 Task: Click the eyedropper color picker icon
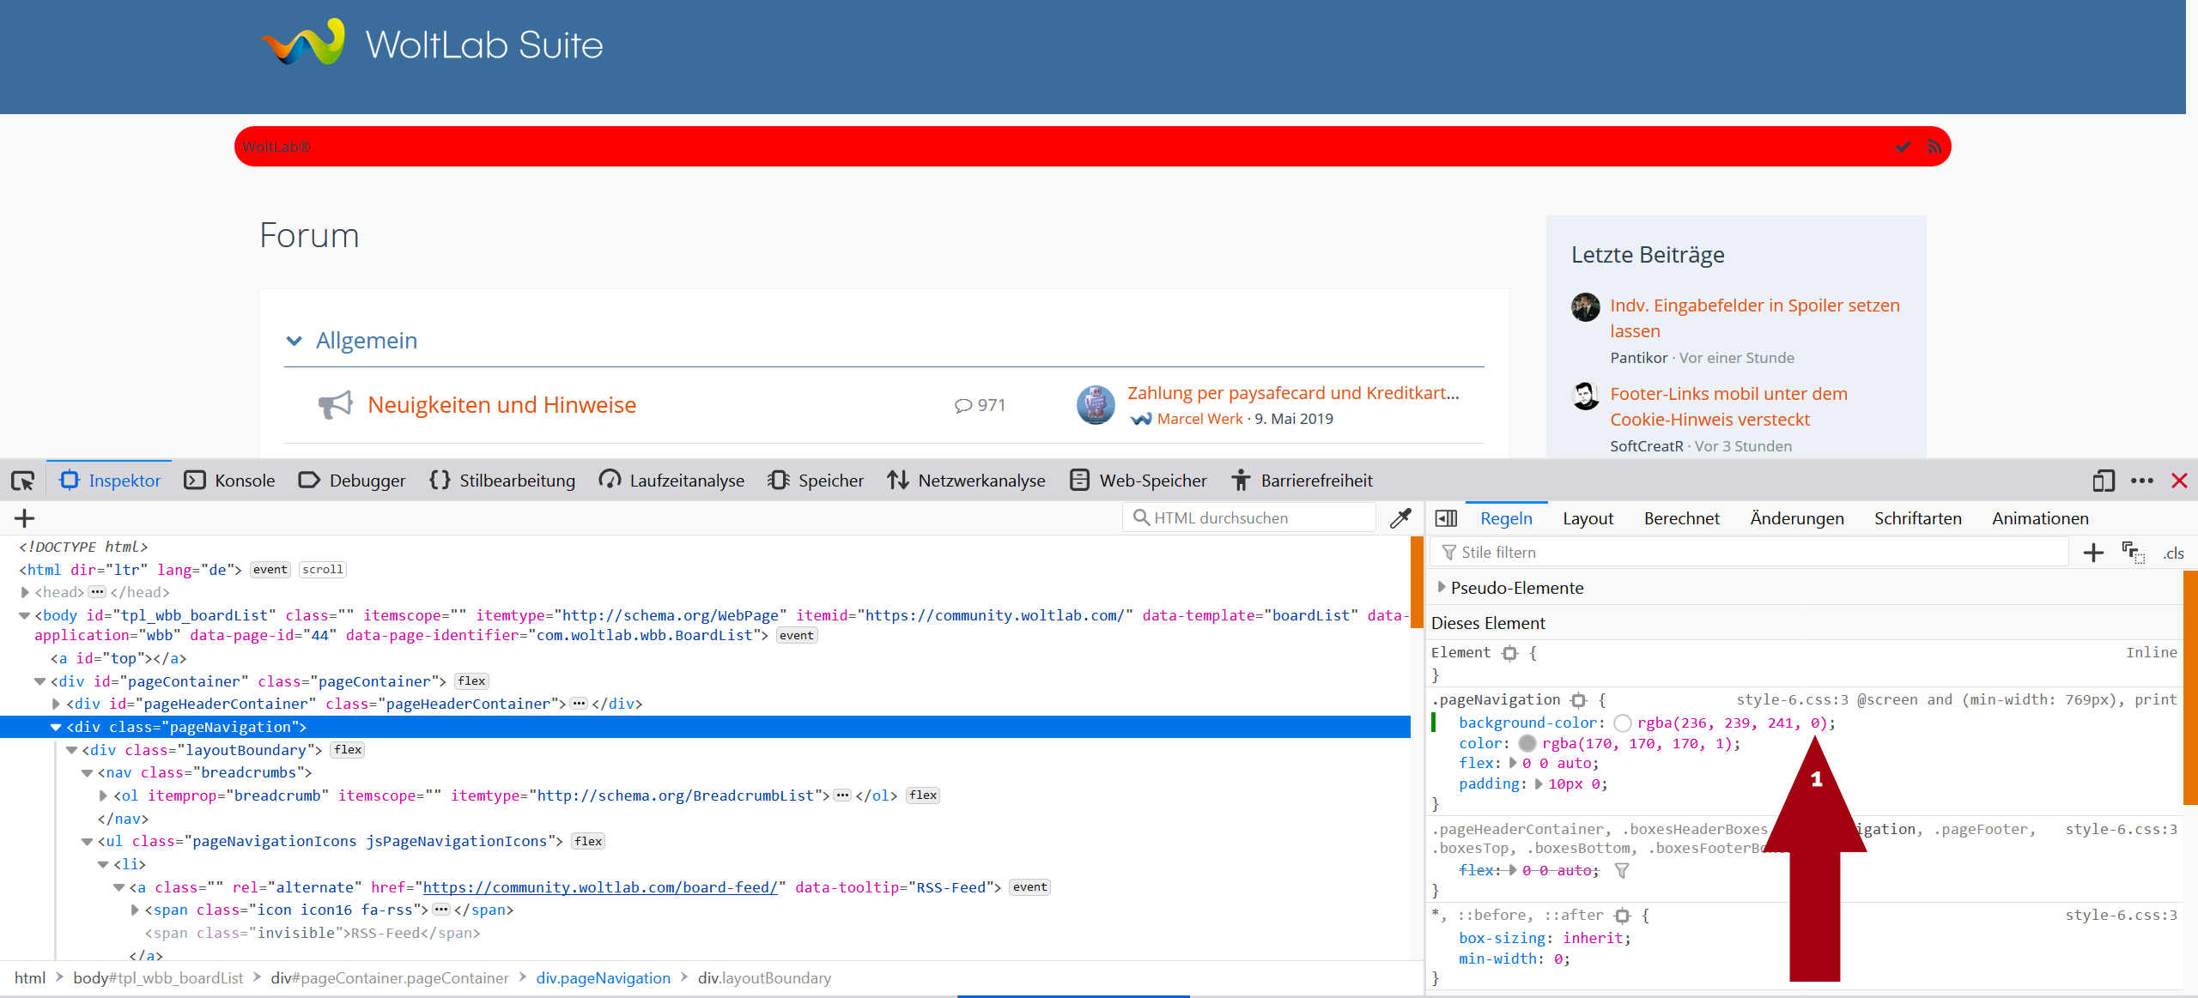[1400, 518]
